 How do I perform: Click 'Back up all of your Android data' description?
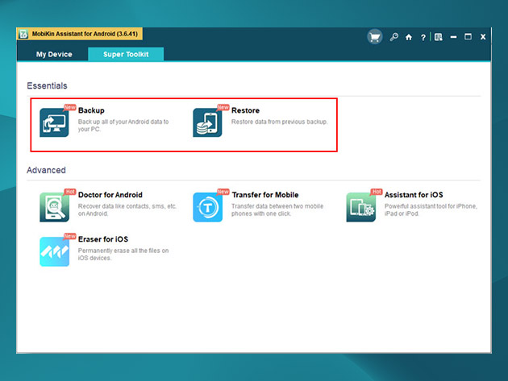pos(123,126)
